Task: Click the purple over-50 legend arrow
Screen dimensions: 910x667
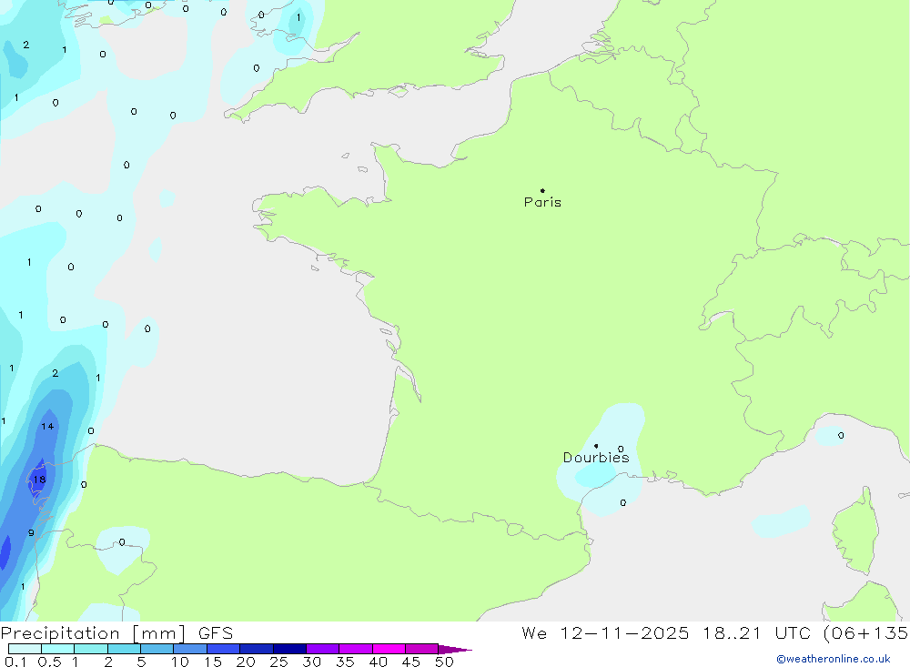Action: 454,649
